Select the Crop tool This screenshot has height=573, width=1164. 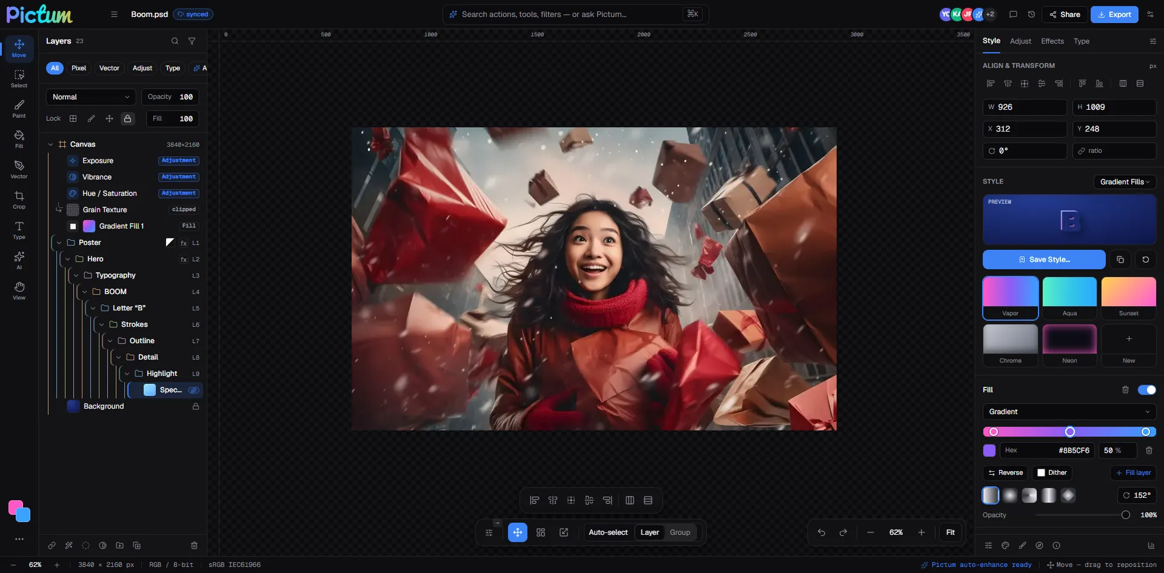pos(19,199)
